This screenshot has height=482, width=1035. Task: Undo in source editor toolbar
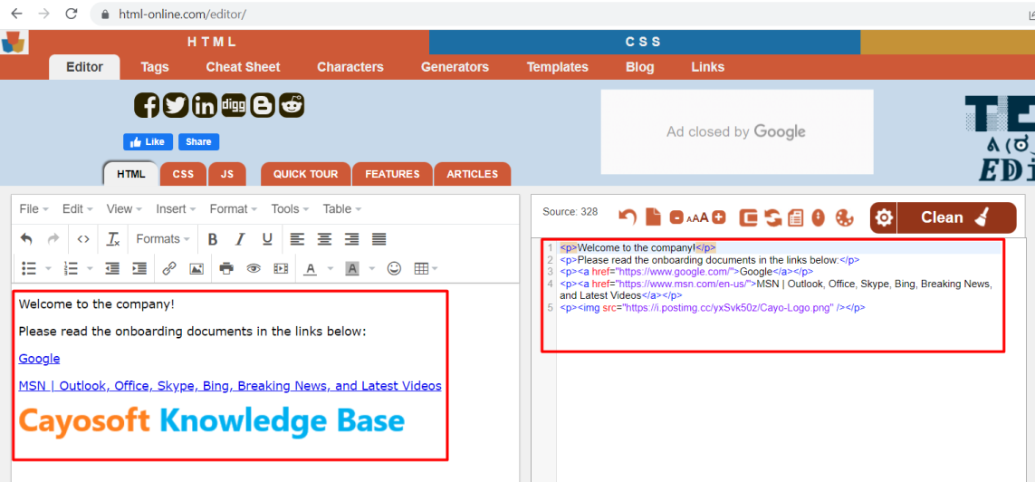[628, 217]
